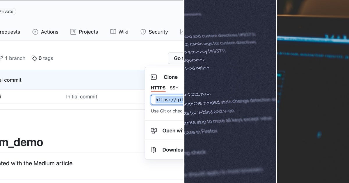Click the Open with desktop monitor icon

tap(154, 130)
